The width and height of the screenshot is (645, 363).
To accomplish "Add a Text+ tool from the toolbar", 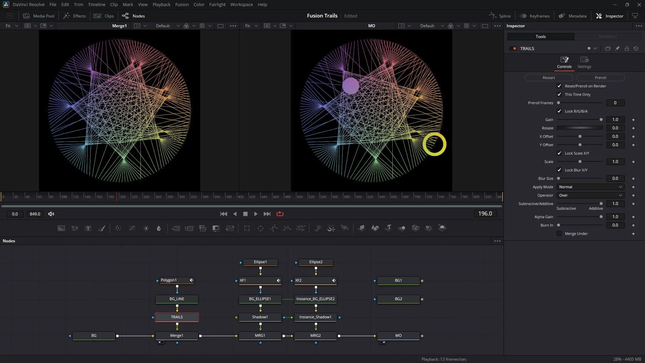I will pos(88,228).
